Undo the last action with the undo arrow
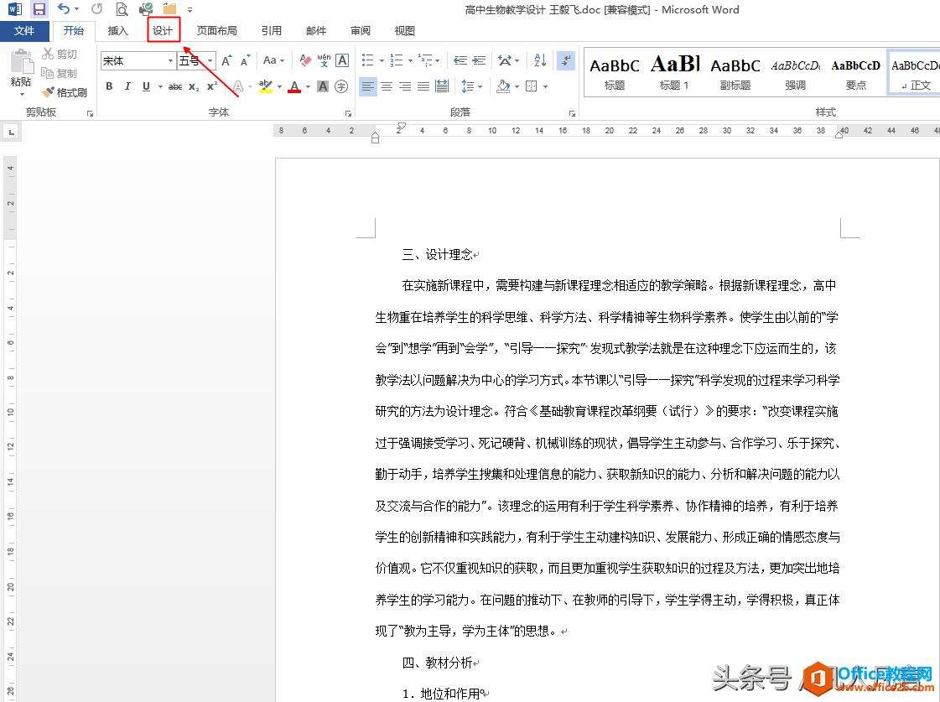The image size is (940, 702). click(x=63, y=9)
